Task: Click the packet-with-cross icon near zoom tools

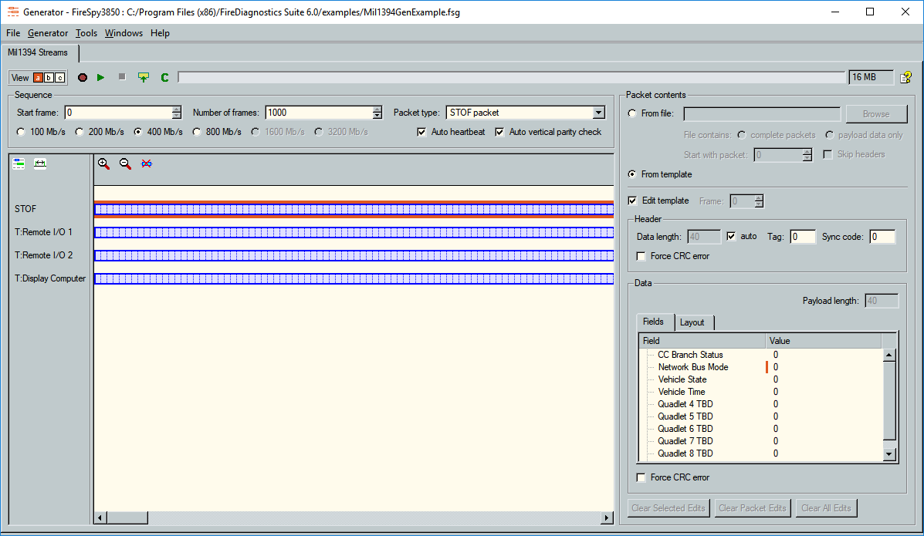Action: (147, 163)
